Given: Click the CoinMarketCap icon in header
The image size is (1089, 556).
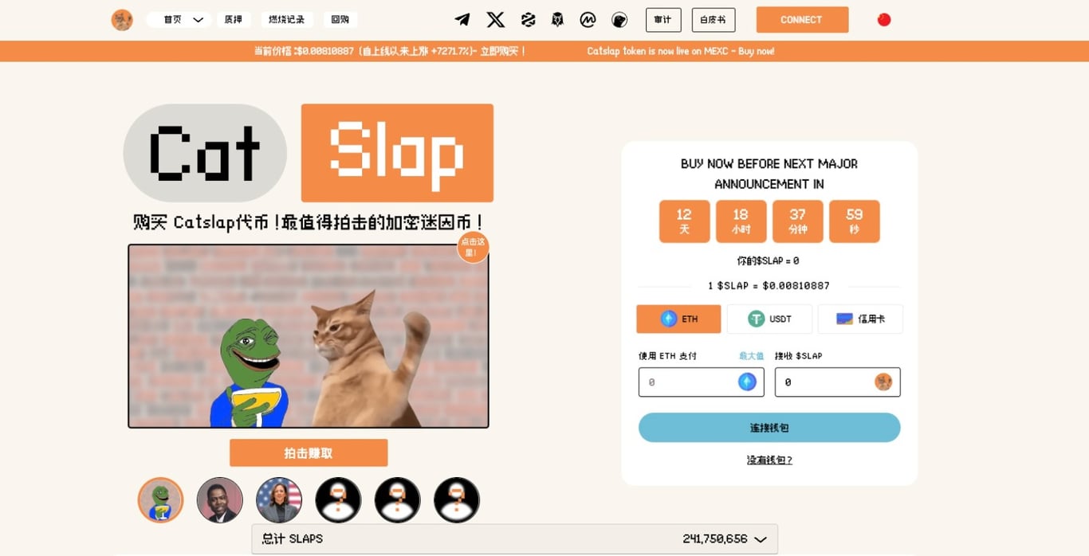Looking at the screenshot, I should [588, 20].
